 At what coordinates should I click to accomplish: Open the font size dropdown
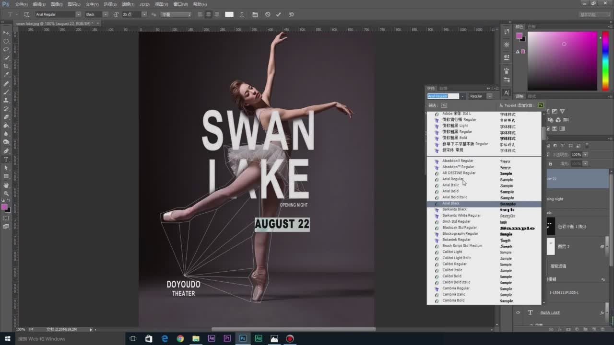[x=144, y=14]
